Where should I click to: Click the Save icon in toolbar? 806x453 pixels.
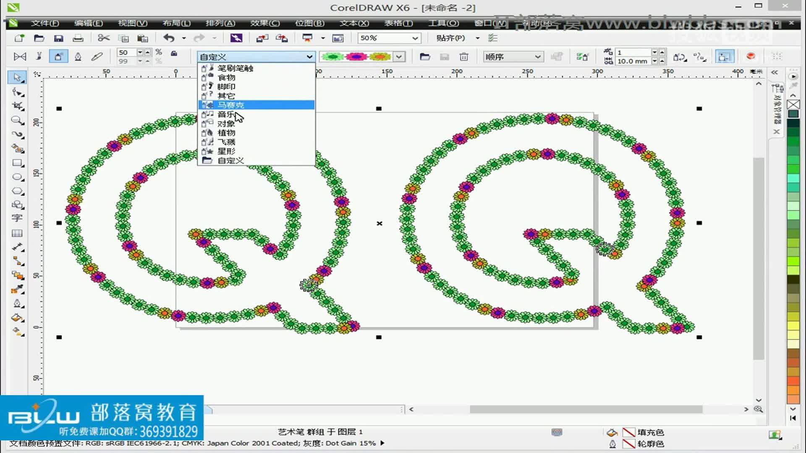pyautogui.click(x=58, y=38)
